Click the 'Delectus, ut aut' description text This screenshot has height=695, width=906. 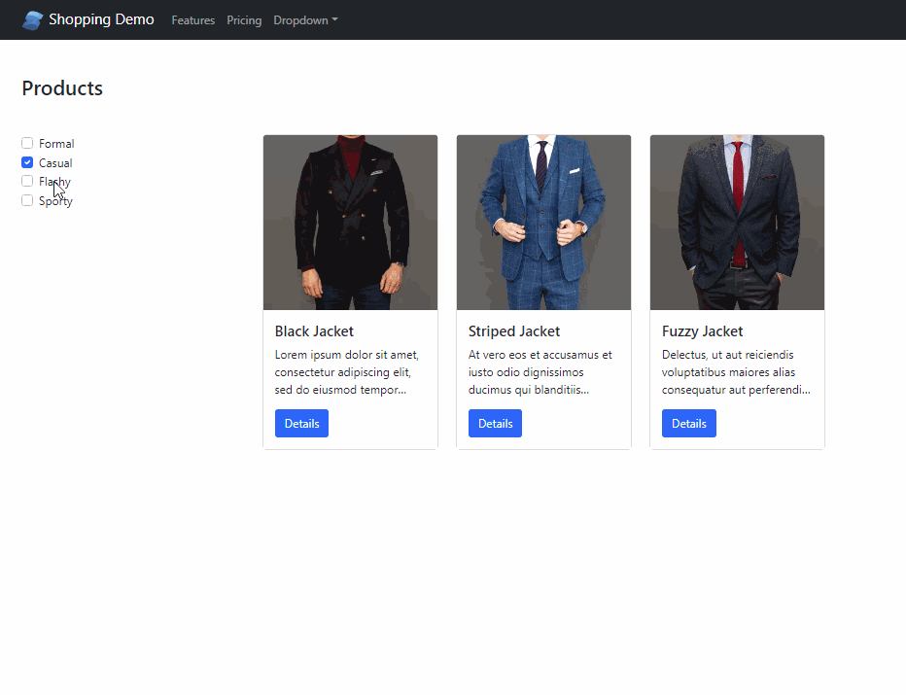[736, 372]
